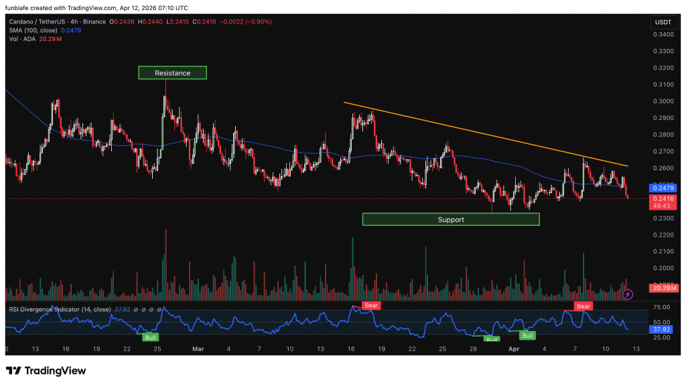The image size is (686, 386).
Task: Select the green Support zone box
Action: tap(450, 219)
